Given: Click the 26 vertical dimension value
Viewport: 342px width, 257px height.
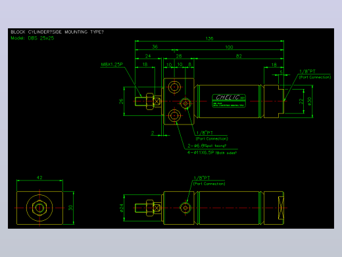Looking at the screenshot, I should [121, 101].
